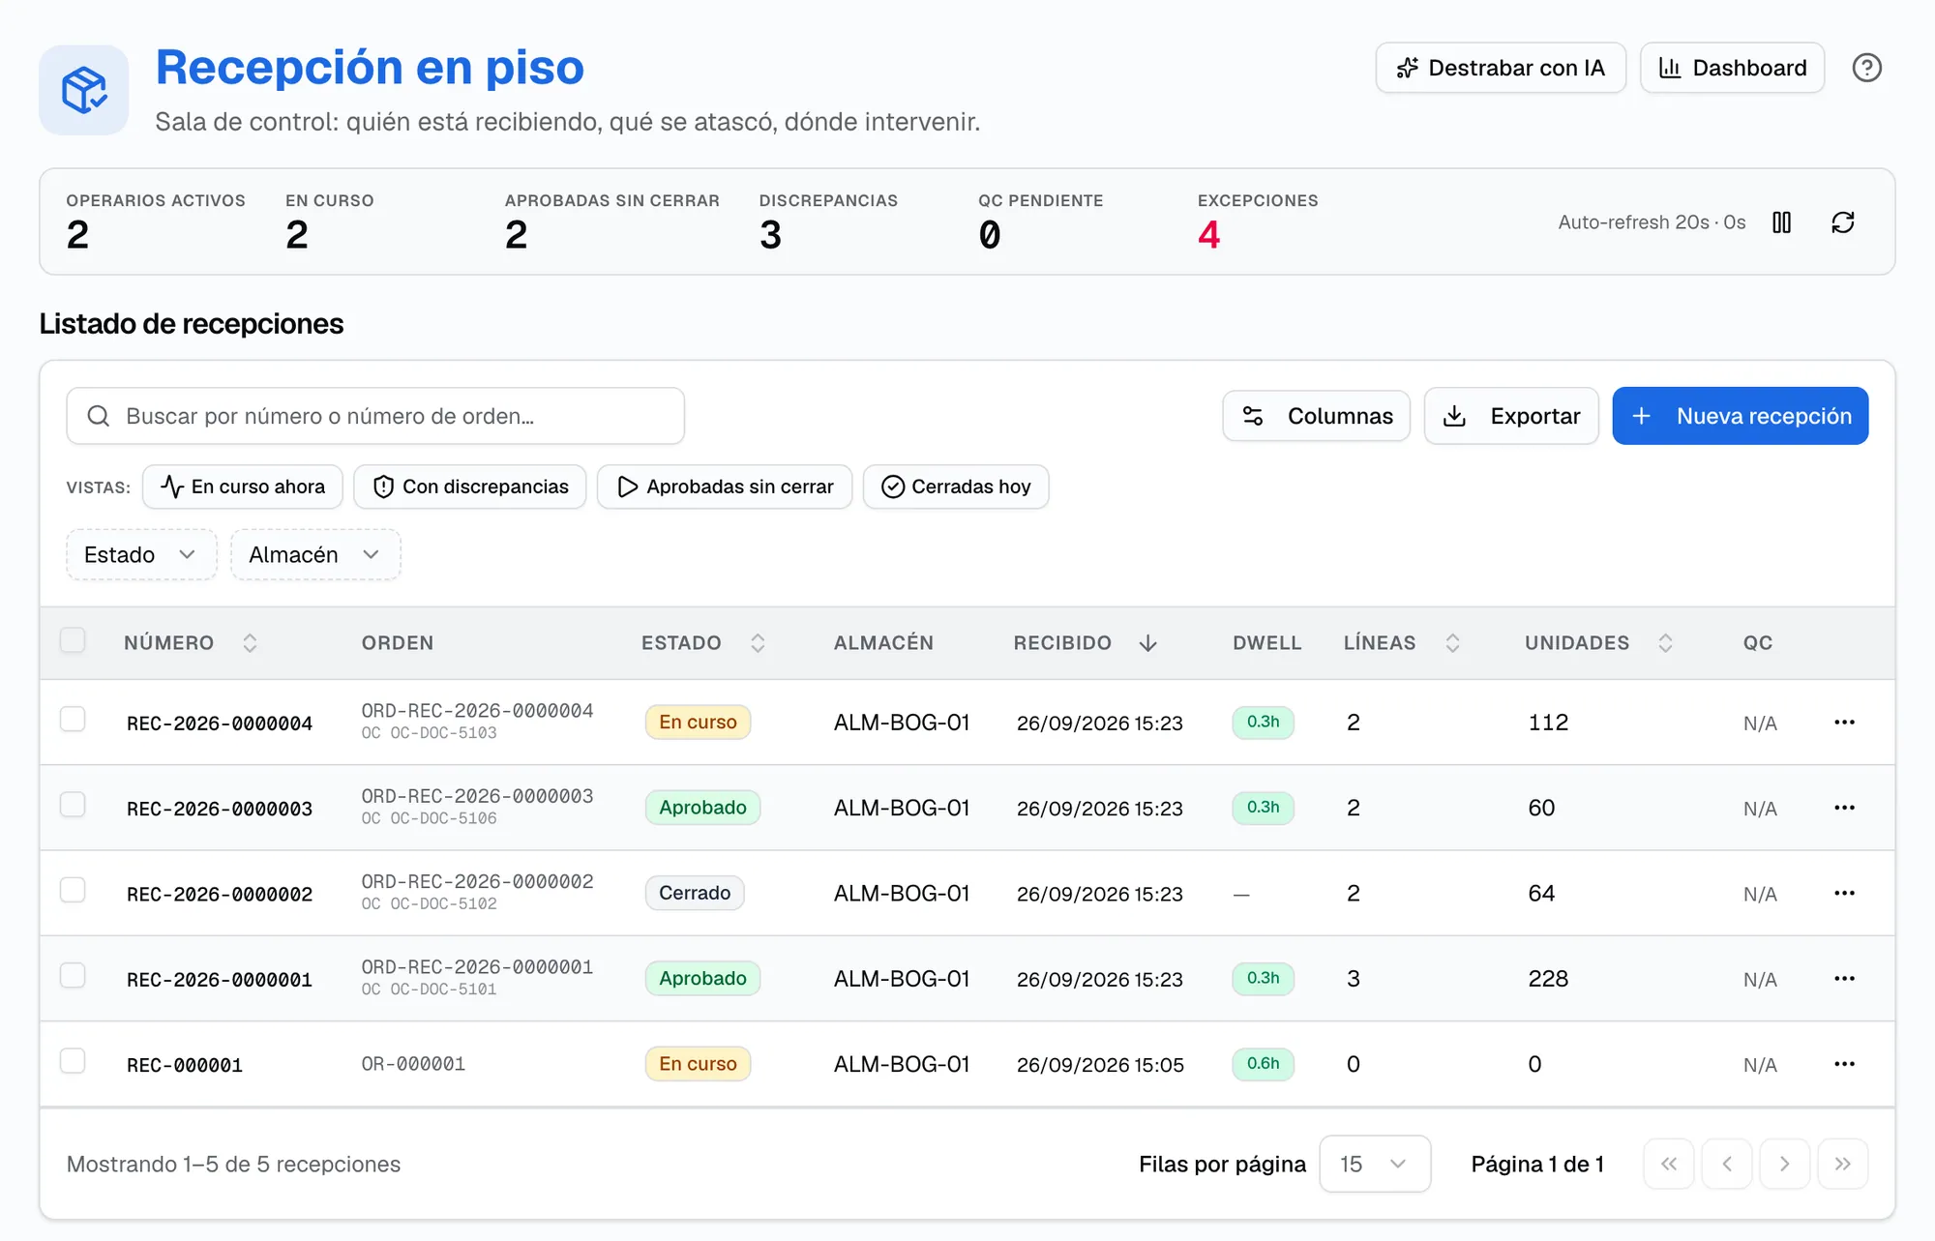This screenshot has height=1241, width=1935.
Task: Expand the Estado filter dropdown
Action: [141, 554]
